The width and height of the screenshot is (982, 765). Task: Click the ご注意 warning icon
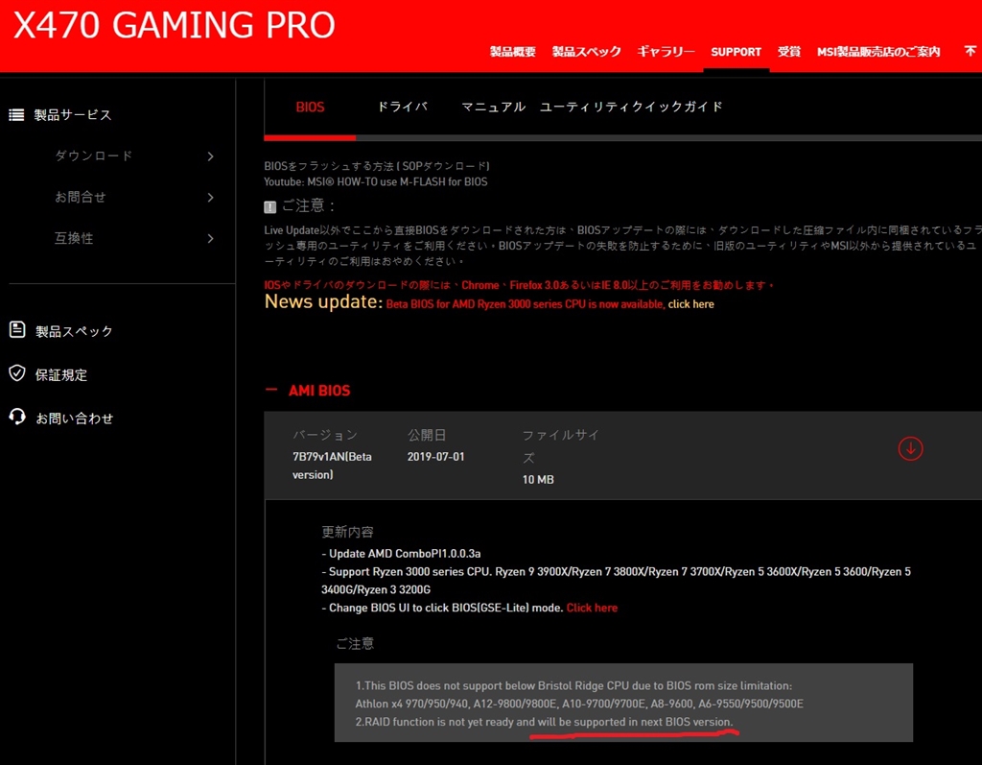tap(269, 207)
